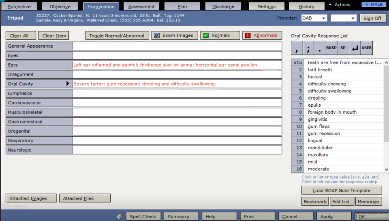Click the Sign Off button
389x221 pixels.
(373, 18)
